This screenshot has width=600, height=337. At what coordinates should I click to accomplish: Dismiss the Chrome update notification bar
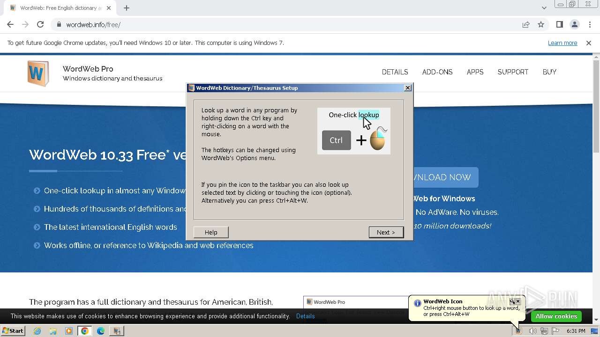click(589, 43)
